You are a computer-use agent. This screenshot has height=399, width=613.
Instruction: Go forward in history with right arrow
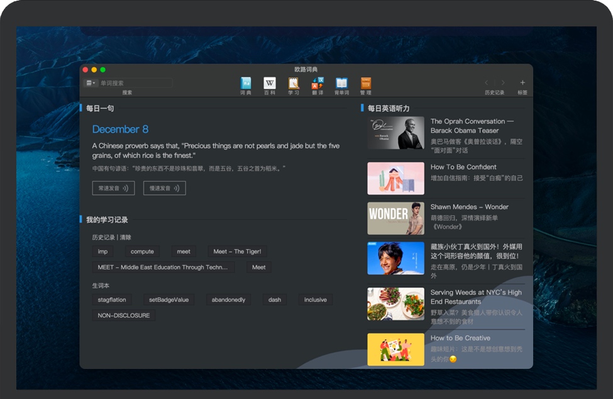point(503,82)
